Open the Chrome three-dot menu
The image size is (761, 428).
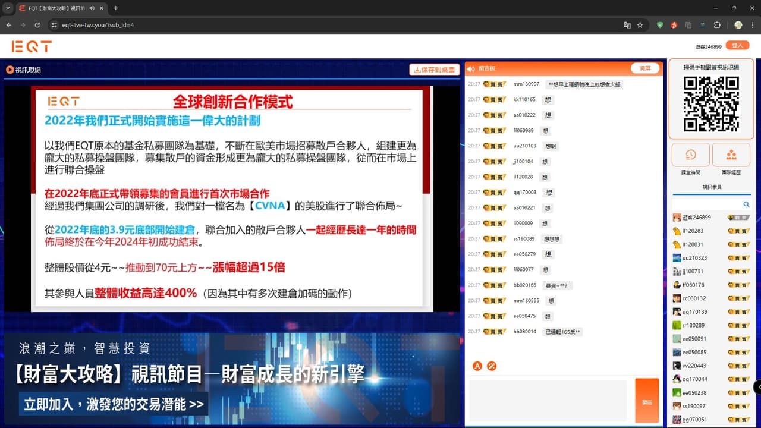(x=753, y=25)
